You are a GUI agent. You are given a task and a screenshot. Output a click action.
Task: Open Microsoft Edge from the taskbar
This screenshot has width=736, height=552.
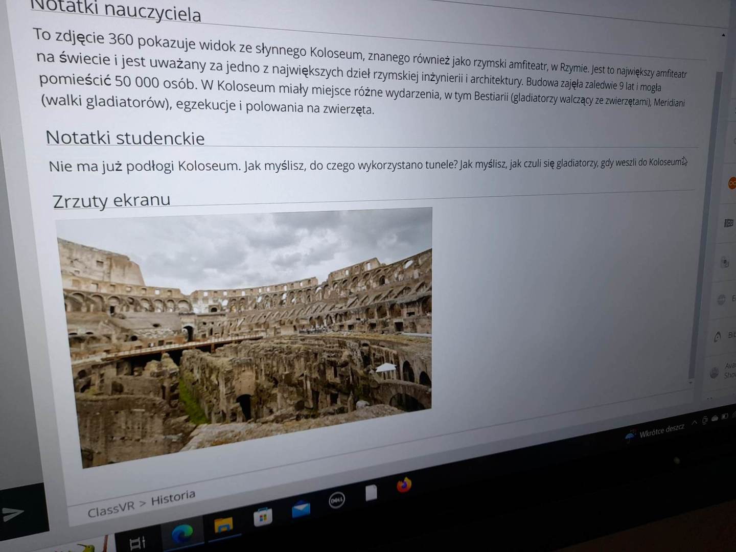point(182,533)
